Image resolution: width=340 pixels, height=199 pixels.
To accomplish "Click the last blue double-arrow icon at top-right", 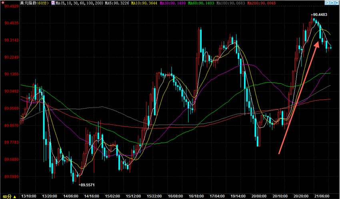I will [336, 3].
